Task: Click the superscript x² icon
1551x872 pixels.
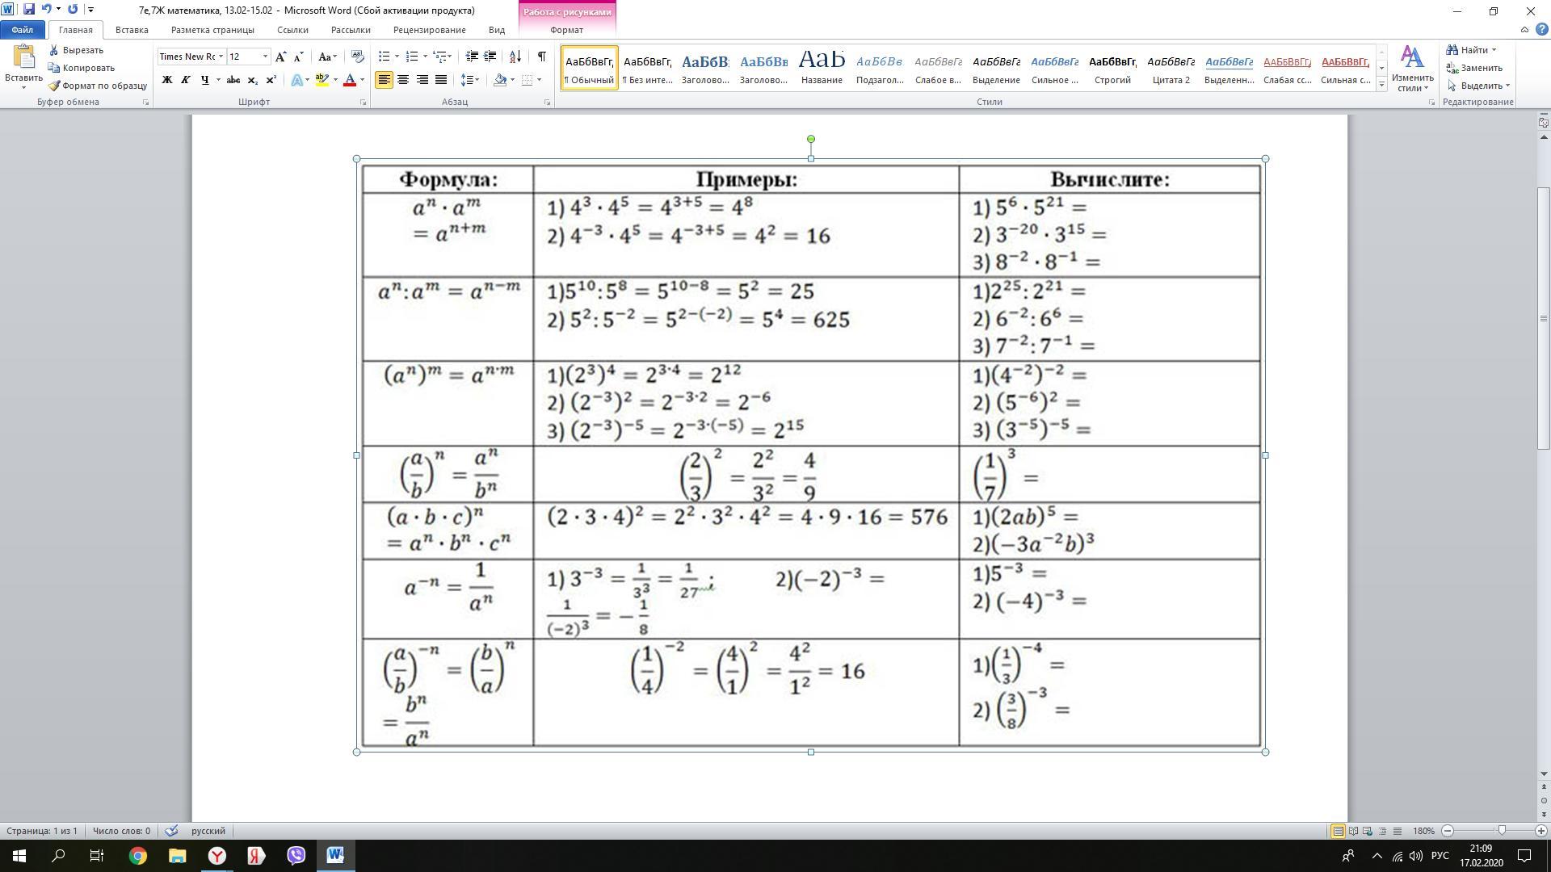Action: click(271, 80)
